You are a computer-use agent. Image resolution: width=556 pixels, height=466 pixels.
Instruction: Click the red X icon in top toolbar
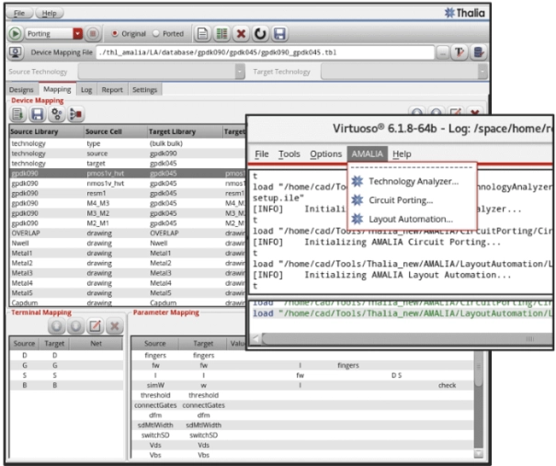pyautogui.click(x=240, y=34)
